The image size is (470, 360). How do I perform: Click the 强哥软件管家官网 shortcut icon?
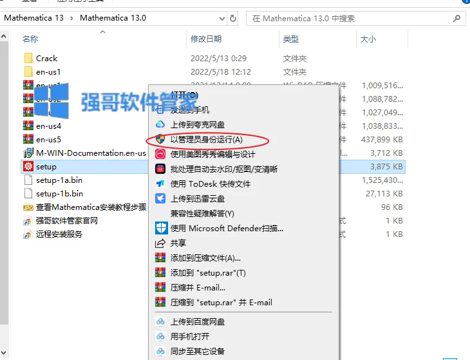28,221
